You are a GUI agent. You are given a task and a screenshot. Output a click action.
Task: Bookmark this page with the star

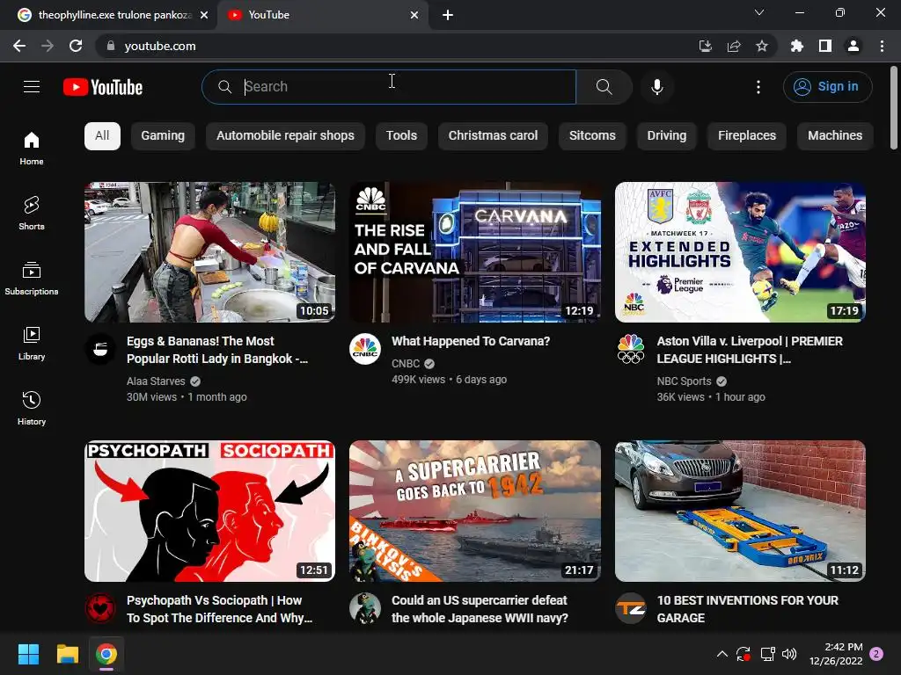762,46
